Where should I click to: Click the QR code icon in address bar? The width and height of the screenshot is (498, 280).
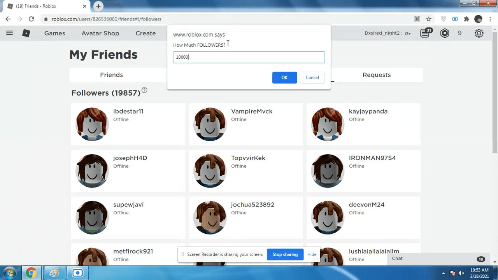417,19
